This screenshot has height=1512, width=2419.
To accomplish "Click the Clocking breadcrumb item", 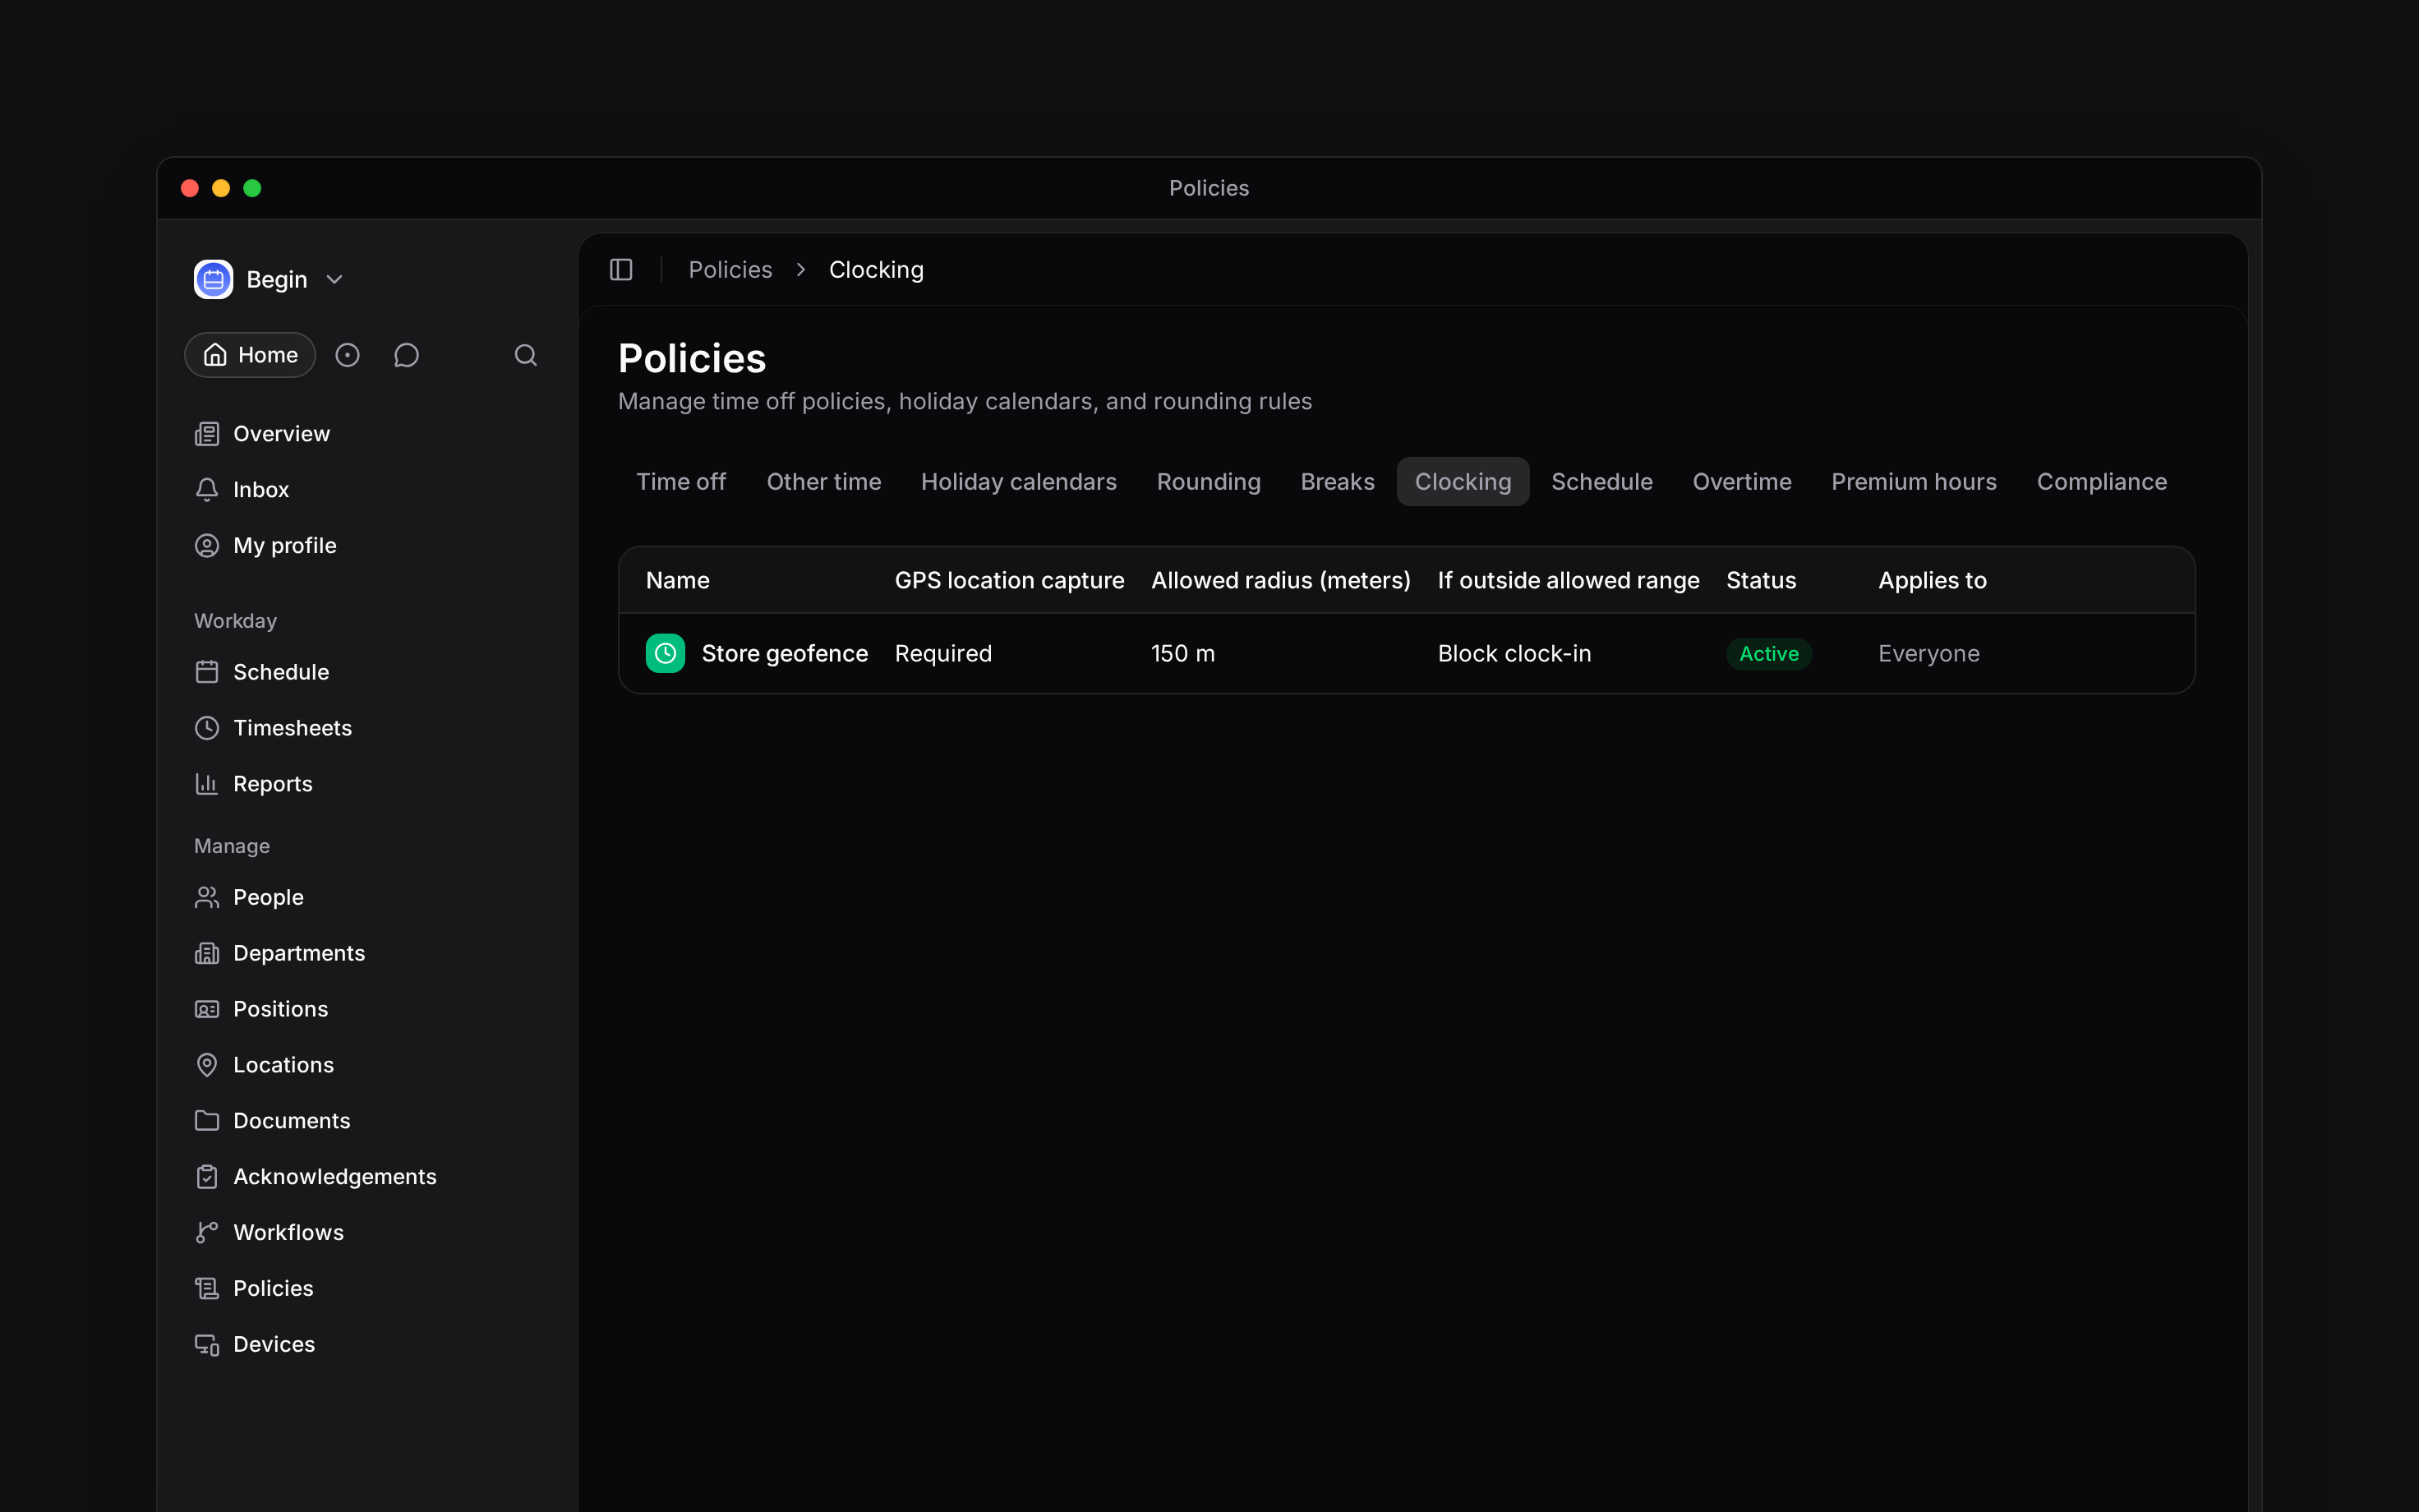I will coord(877,270).
